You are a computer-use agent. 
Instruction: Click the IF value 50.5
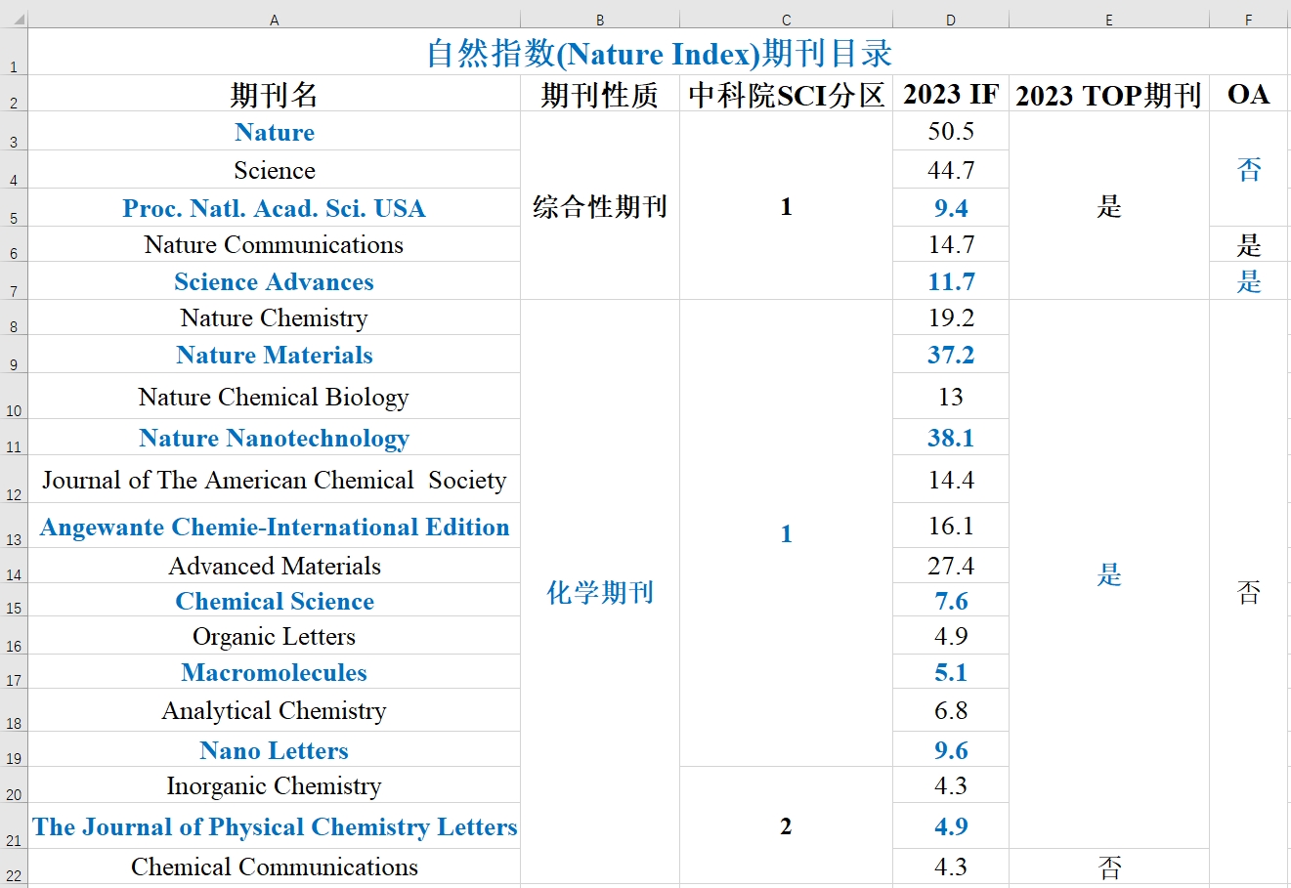pos(951,131)
